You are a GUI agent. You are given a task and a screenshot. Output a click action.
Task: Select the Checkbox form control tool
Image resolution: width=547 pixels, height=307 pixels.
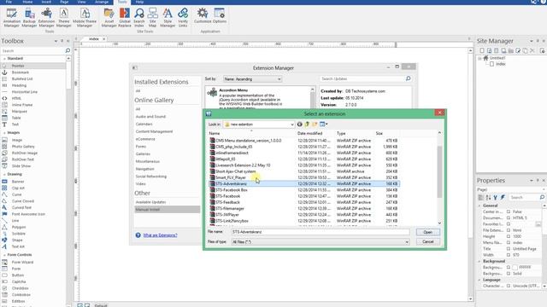(20, 288)
